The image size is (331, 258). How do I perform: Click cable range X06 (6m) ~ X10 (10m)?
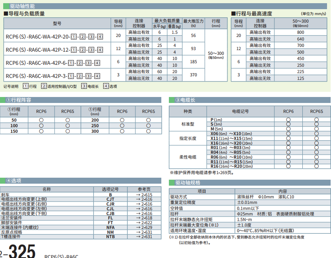click(x=231, y=134)
